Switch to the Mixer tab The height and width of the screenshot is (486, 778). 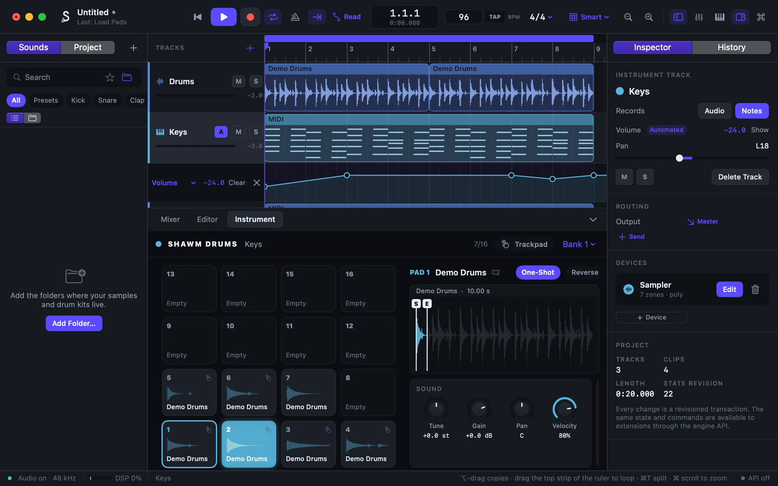tap(170, 219)
